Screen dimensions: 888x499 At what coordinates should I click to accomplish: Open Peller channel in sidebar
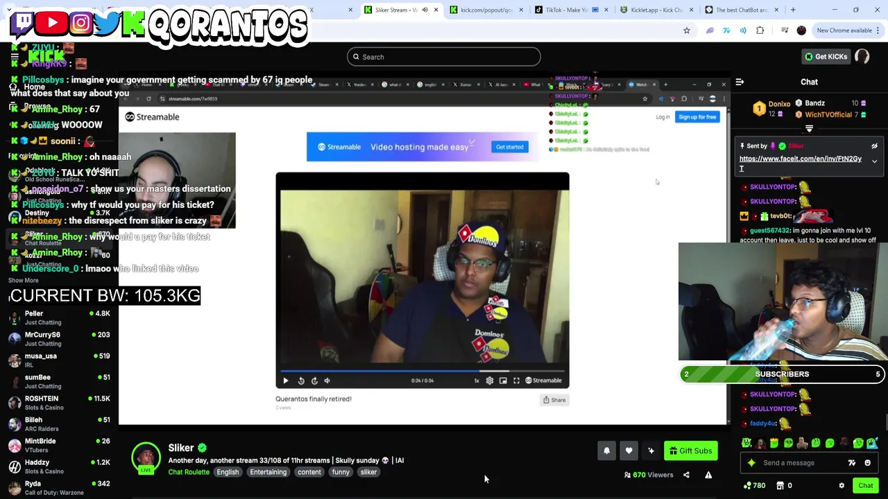click(59, 318)
